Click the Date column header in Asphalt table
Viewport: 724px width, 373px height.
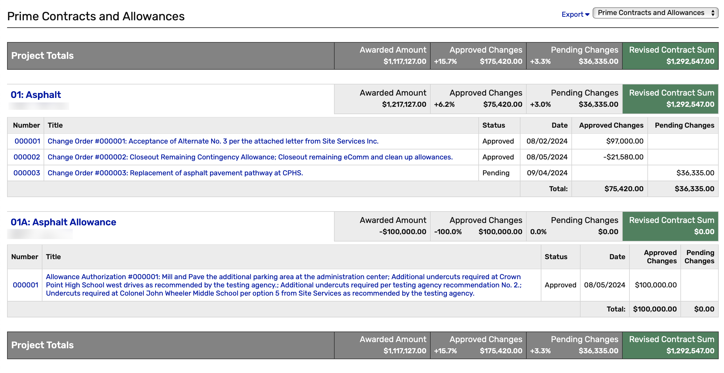(559, 125)
